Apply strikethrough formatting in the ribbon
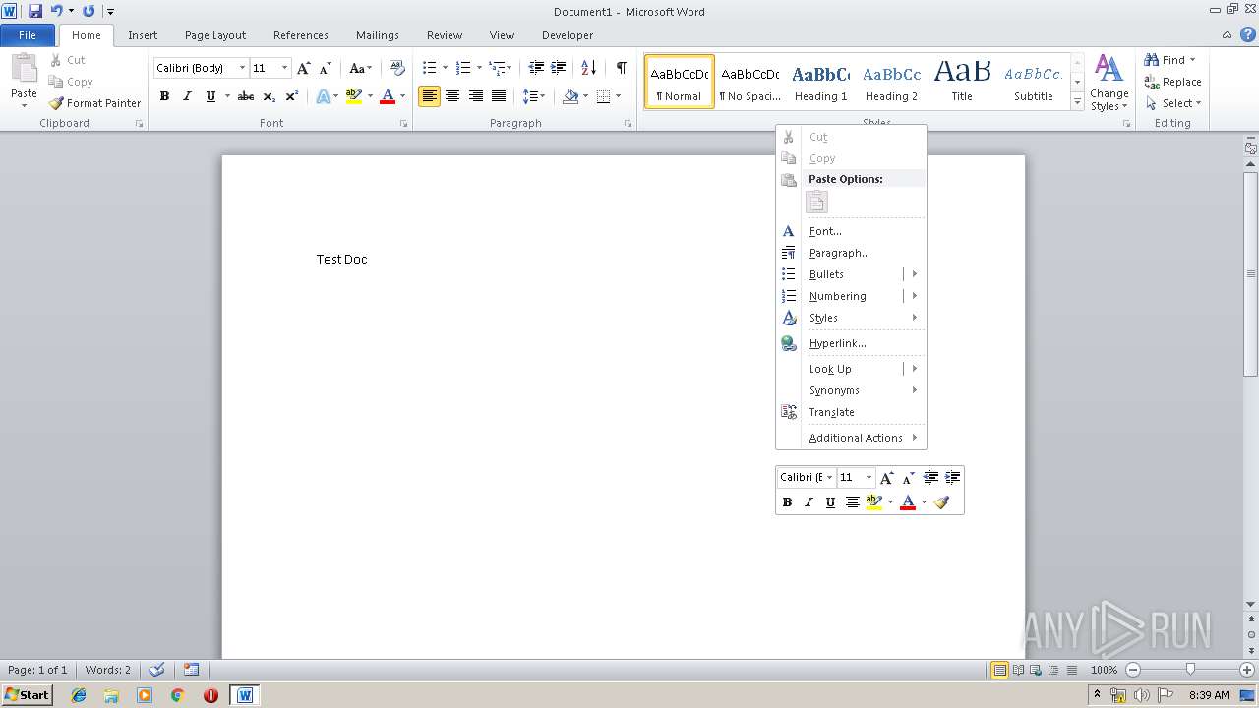The height and width of the screenshot is (708, 1259). (246, 96)
